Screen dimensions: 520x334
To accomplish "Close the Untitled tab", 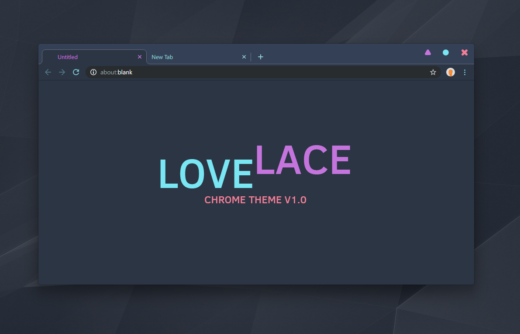I will click(x=140, y=57).
